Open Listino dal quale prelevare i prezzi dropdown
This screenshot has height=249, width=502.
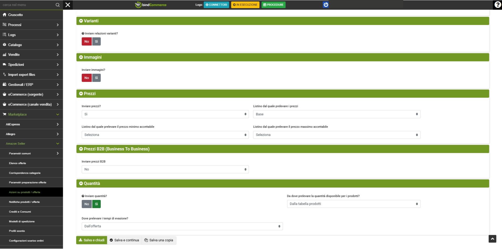(337, 114)
